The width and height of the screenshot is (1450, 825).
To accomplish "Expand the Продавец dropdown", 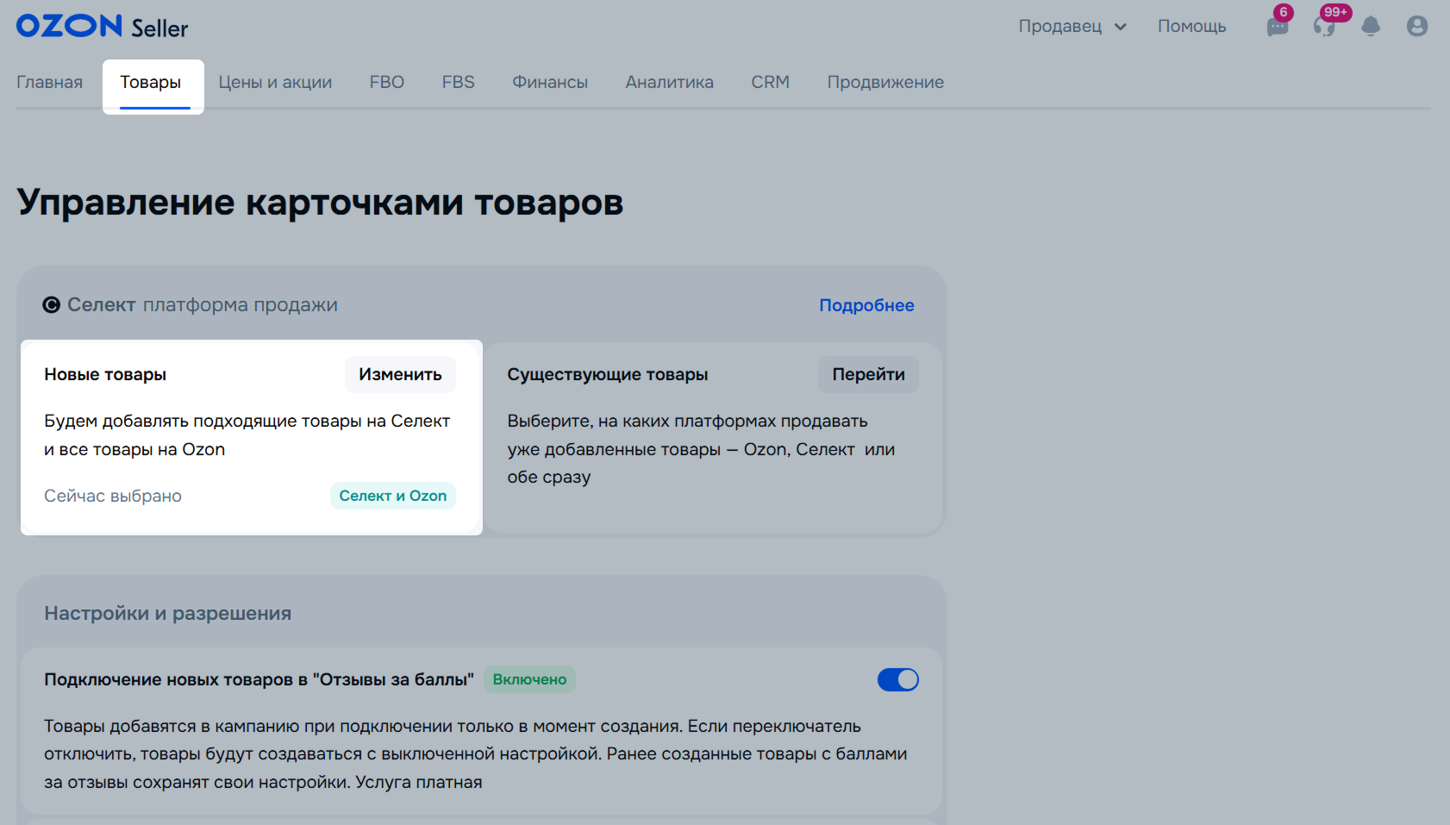I will 1072,27.
